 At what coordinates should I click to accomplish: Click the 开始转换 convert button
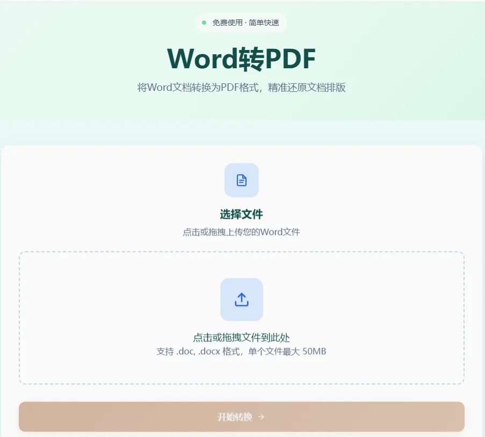242,417
